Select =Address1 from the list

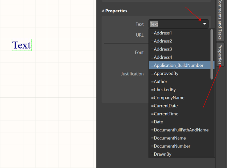coord(162,33)
